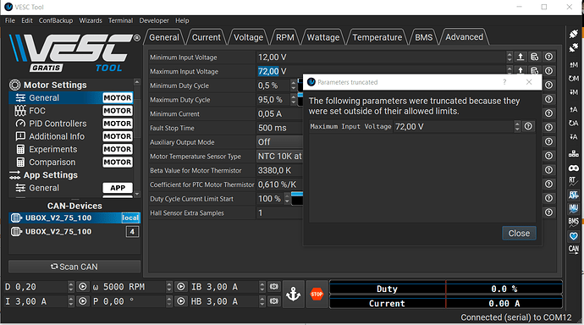
Task: Select CAN device UBOX_V2_75_100 with ID 4
Action: 74,232
